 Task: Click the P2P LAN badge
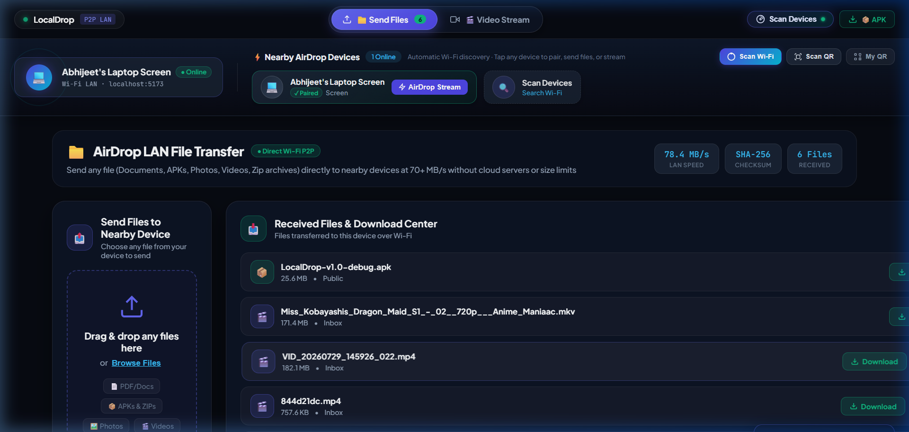pos(98,19)
